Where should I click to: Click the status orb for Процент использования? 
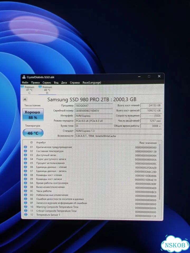tap(25, 163)
